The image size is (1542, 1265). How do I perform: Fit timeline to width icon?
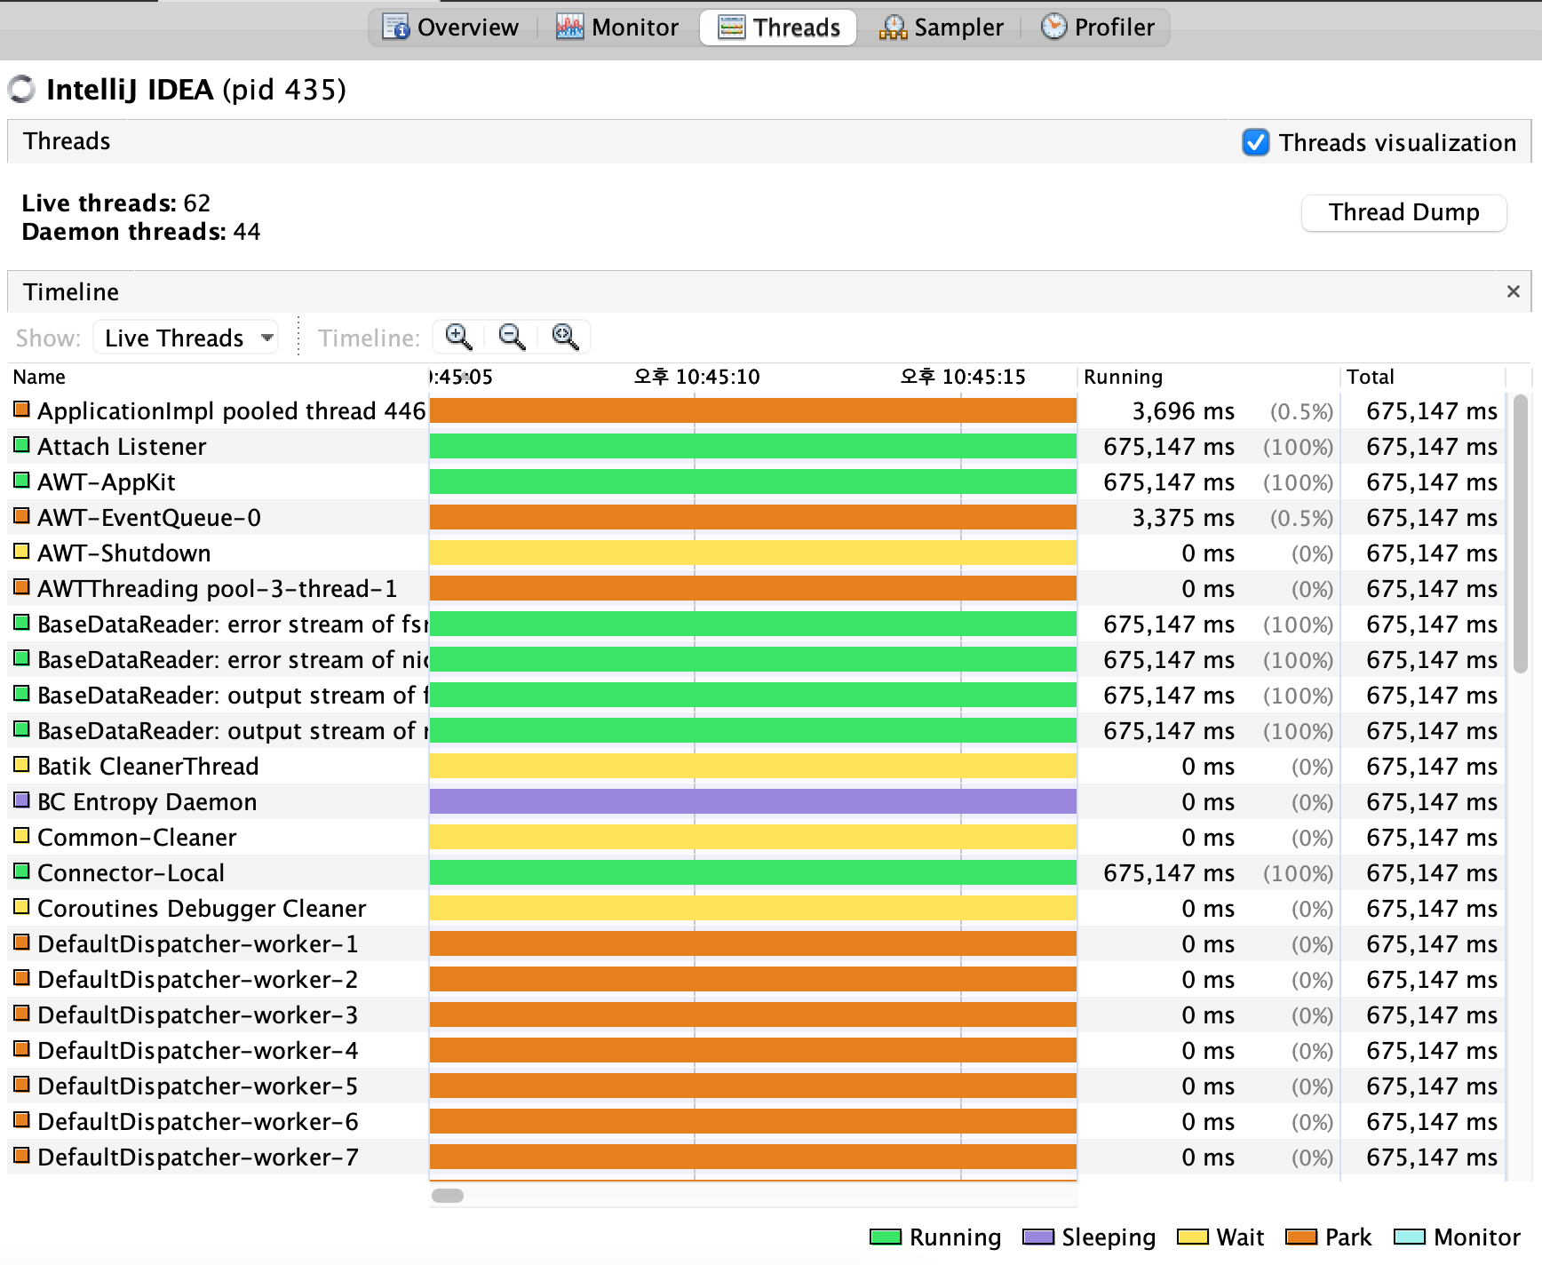click(x=565, y=337)
